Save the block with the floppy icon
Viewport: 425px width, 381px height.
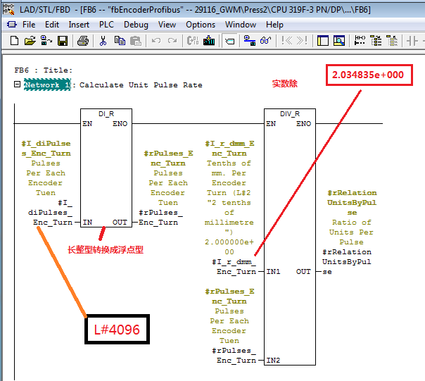(x=63, y=41)
